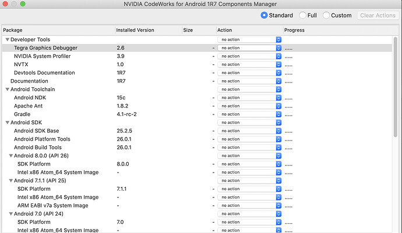The image size is (402, 233).
Task: Open action dropdown for Apache Ant
Action: (x=249, y=106)
